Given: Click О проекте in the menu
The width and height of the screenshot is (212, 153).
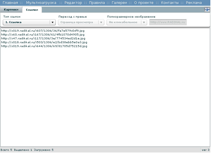Looking at the screenshot, I should [144, 3].
